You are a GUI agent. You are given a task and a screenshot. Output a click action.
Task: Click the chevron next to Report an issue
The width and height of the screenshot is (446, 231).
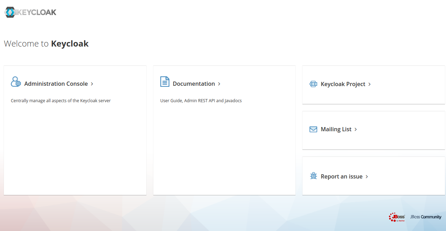[x=367, y=176]
